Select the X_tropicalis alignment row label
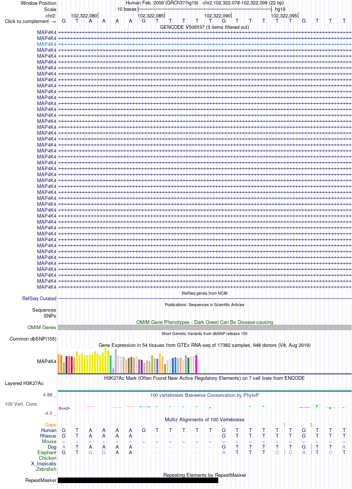The height and width of the screenshot is (489, 352). [44, 463]
